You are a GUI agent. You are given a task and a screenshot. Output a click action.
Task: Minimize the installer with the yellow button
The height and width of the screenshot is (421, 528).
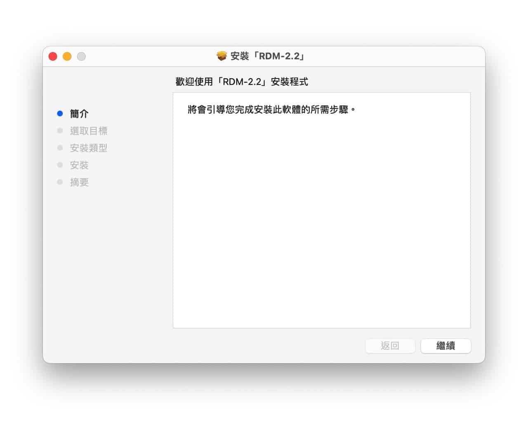point(67,56)
